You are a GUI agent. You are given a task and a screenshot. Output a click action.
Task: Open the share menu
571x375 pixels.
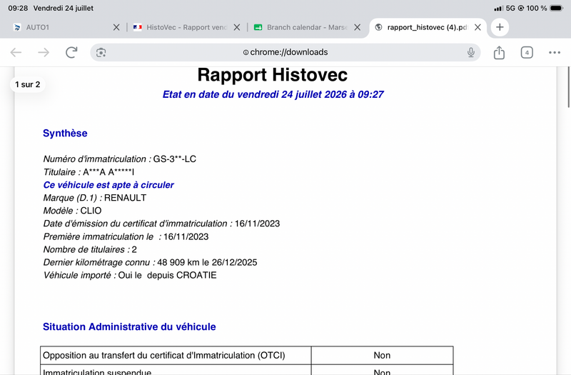click(x=499, y=52)
